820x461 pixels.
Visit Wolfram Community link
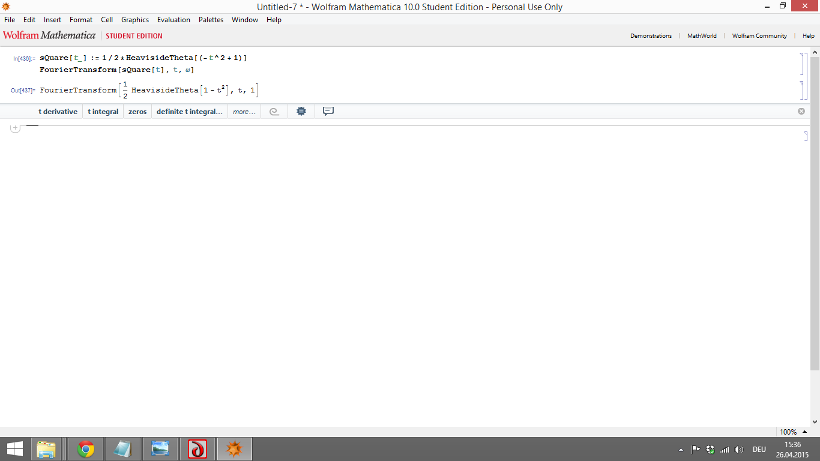pyautogui.click(x=759, y=36)
